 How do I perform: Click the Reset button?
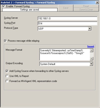[86, 6]
